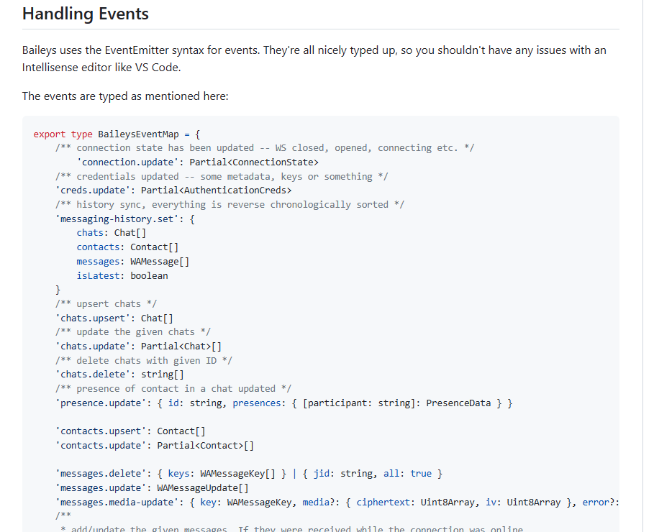Click the comment "presence of contact in a chat updated"

(x=173, y=389)
